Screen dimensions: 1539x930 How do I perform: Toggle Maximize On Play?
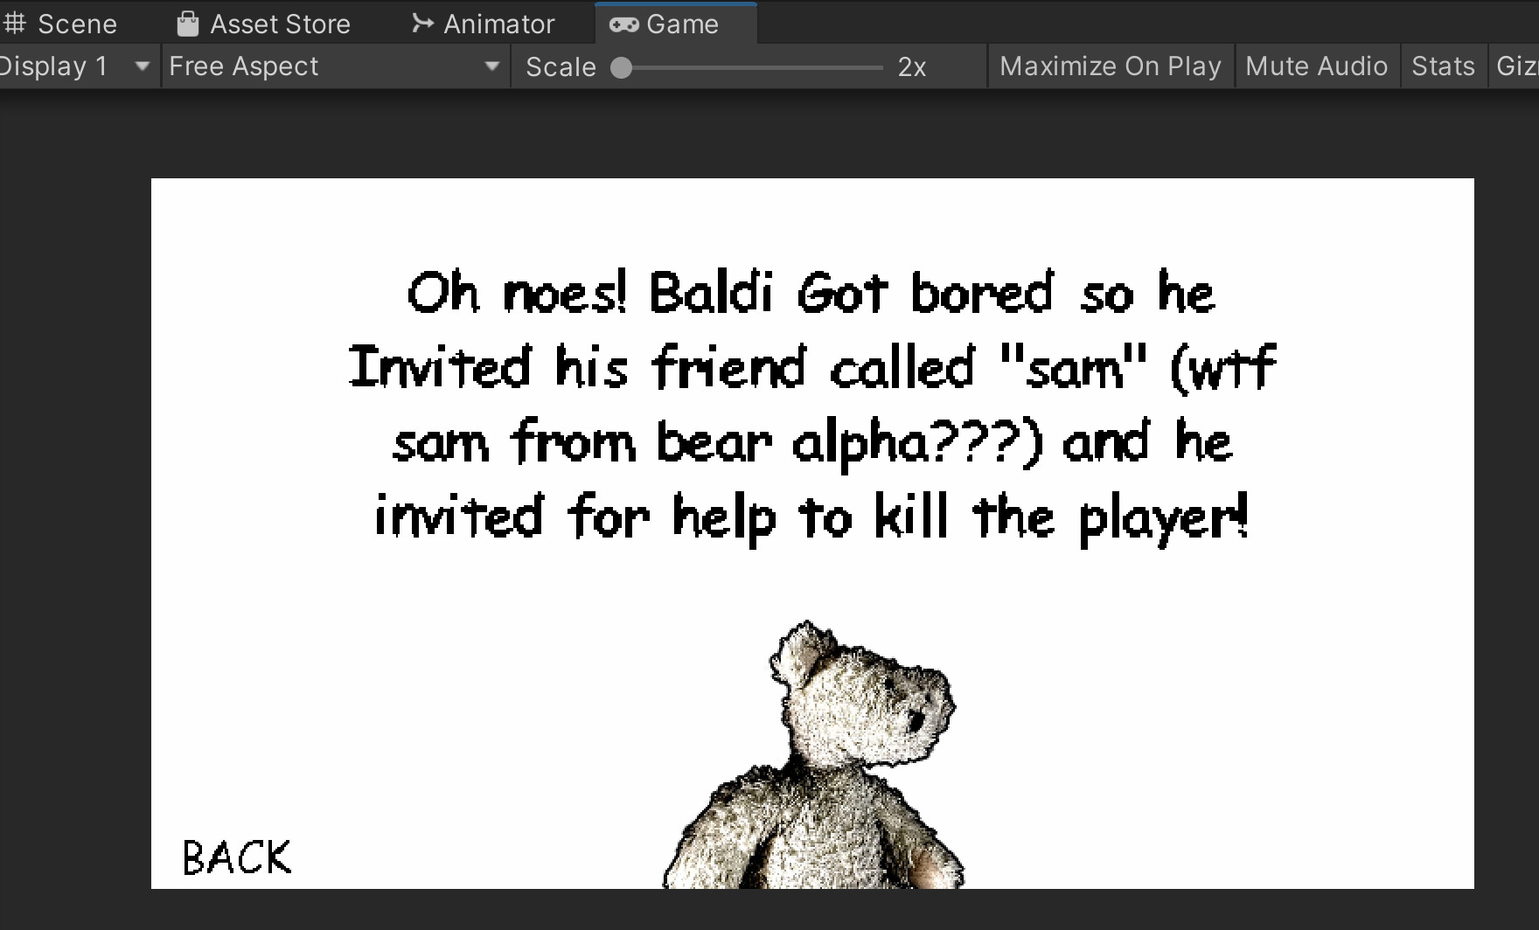(x=1111, y=66)
